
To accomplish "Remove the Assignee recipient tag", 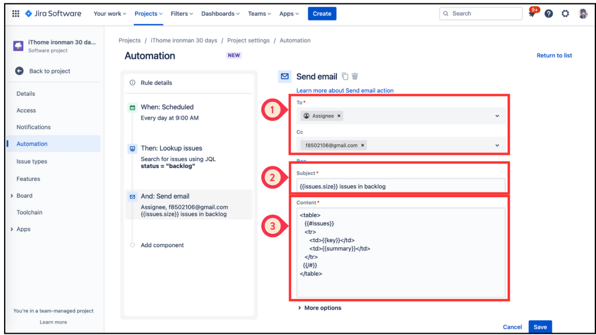I will [339, 116].
